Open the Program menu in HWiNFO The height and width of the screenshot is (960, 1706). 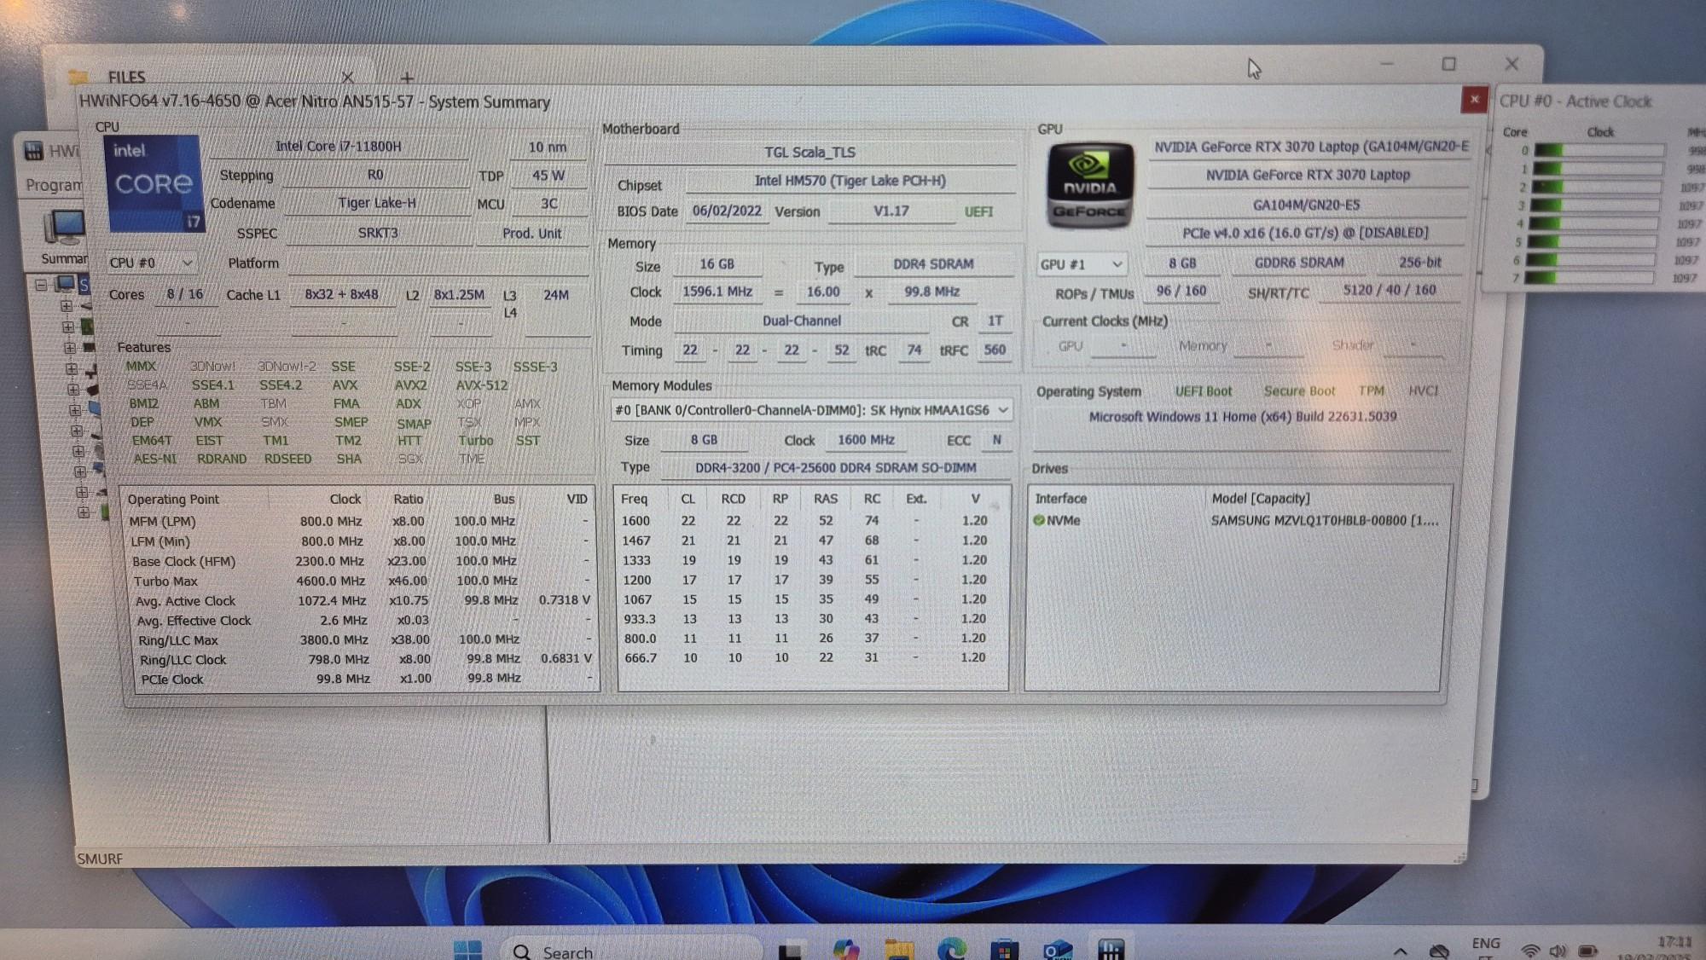[54, 185]
